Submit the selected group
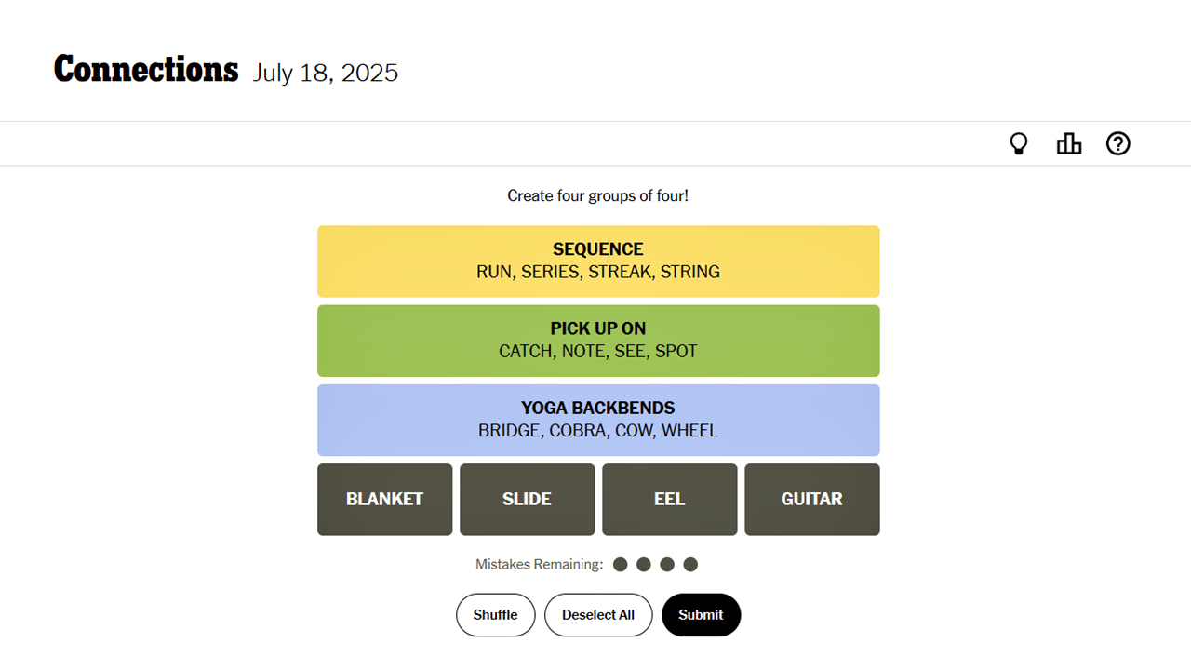The width and height of the screenshot is (1191, 670). point(701,615)
